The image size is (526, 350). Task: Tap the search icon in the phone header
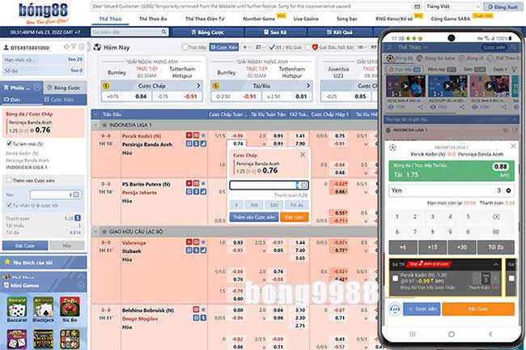click(514, 48)
